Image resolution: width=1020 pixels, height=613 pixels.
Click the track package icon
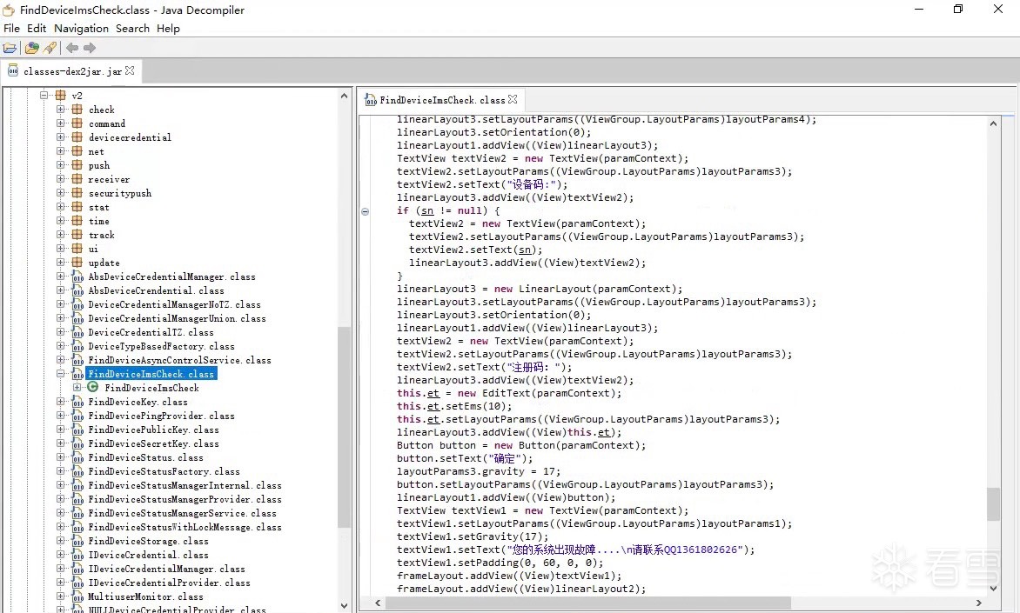pyautogui.click(x=77, y=235)
